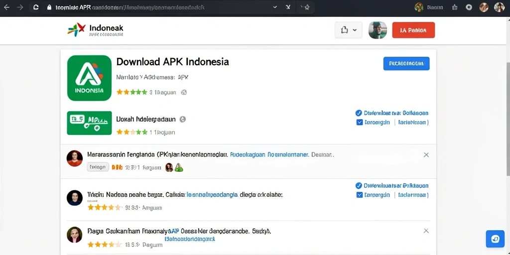The height and width of the screenshot is (255, 510).
Task: Click the star rating under the second review
Action: pos(105,207)
